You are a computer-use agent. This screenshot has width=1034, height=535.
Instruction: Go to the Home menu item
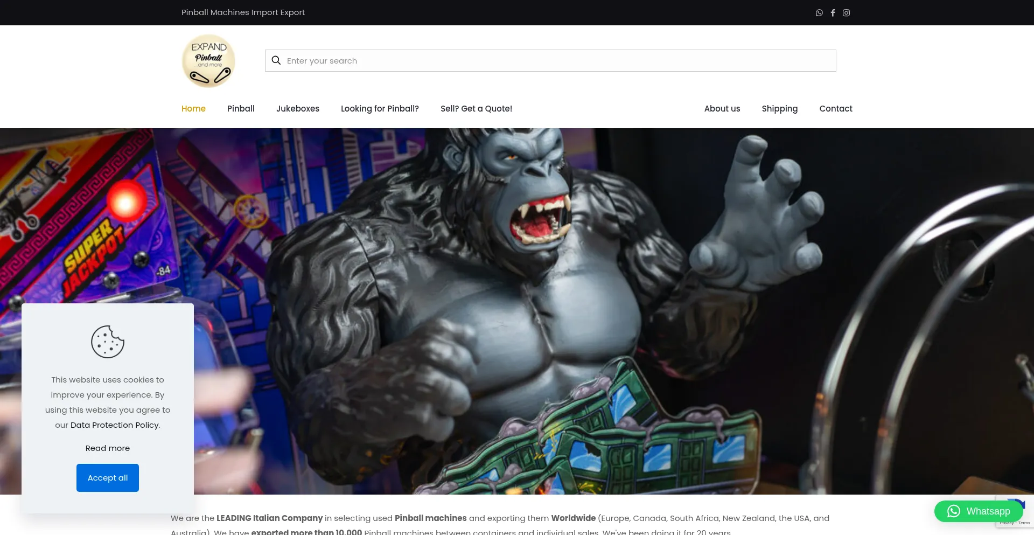[x=193, y=109]
